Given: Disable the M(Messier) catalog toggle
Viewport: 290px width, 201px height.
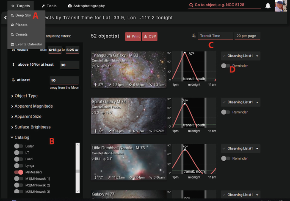Looking at the screenshot, I should 18,172.
